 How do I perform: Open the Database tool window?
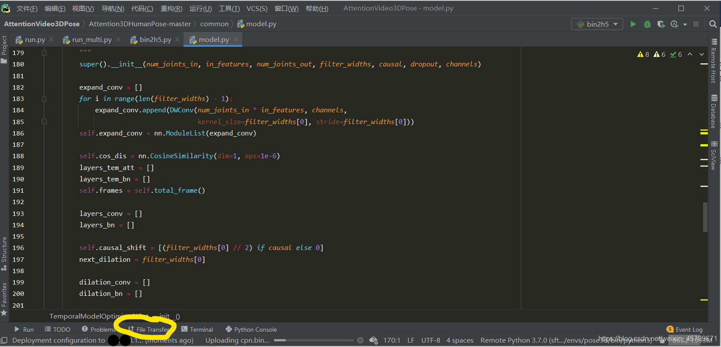[x=714, y=111]
